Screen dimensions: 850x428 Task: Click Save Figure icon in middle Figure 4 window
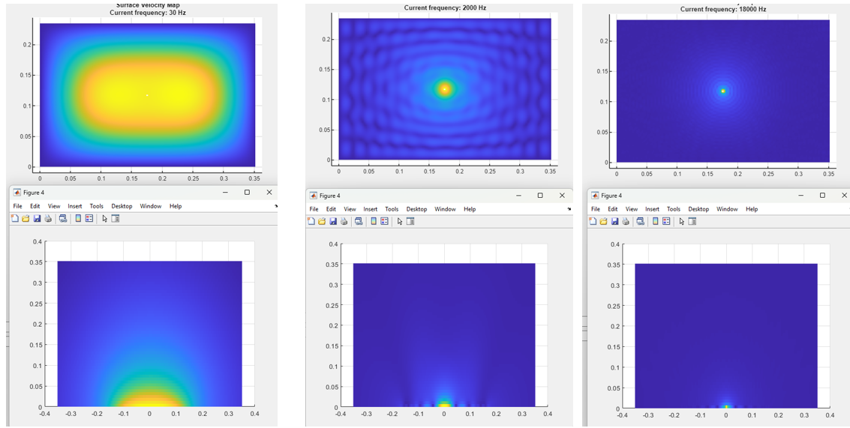[333, 221]
